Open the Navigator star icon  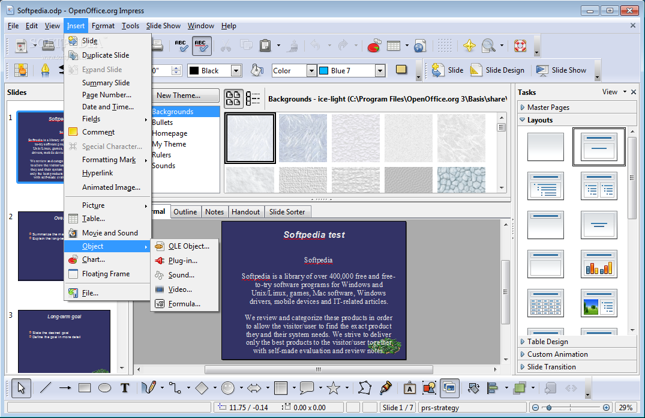(x=469, y=45)
